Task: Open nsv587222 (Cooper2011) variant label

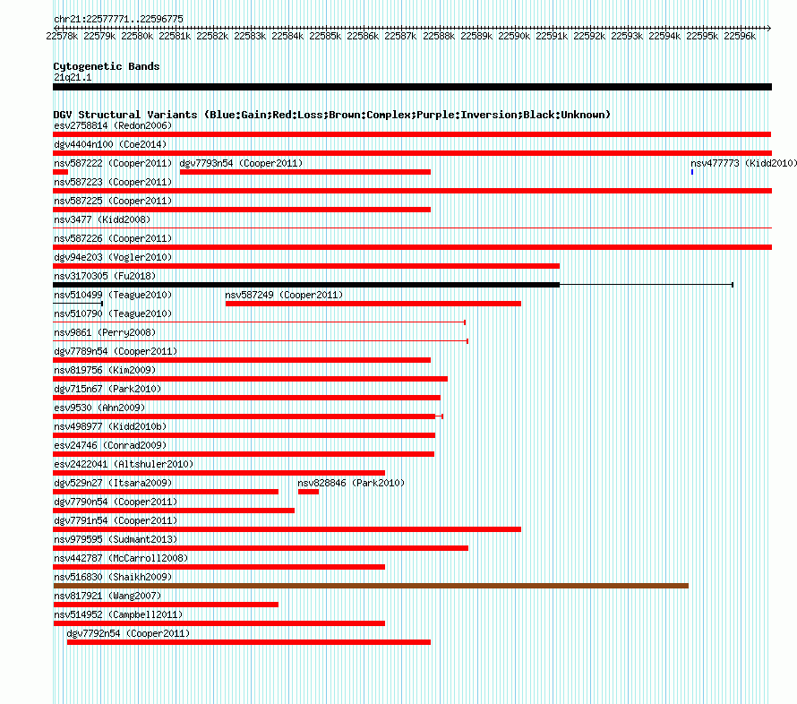Action: [x=113, y=163]
